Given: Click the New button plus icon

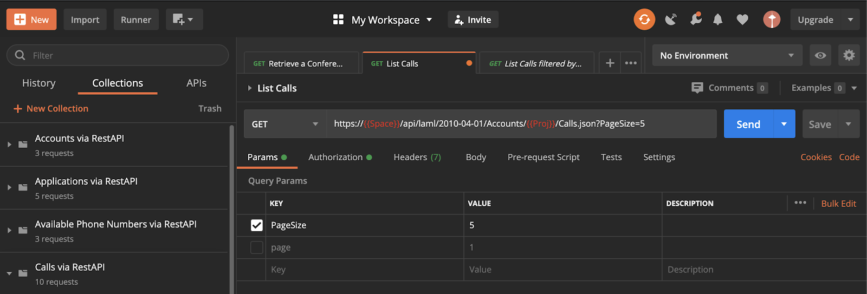Looking at the screenshot, I should [20, 19].
